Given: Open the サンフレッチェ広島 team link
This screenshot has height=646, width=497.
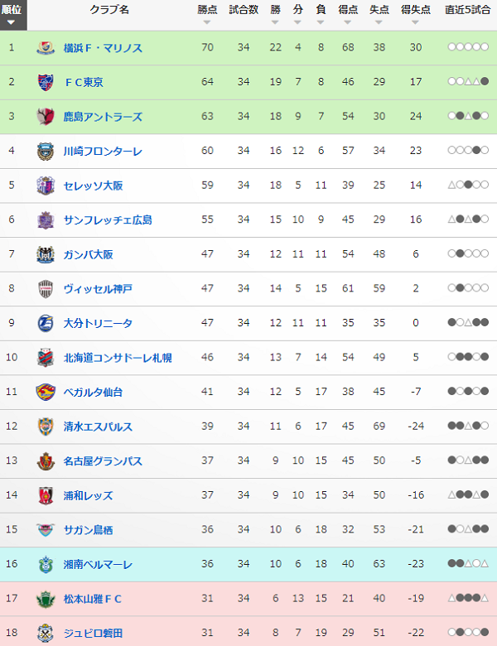Looking at the screenshot, I should 108,220.
